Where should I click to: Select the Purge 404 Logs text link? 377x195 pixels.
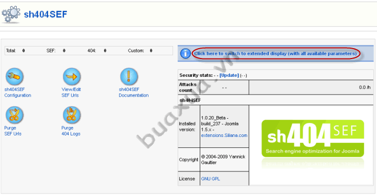tap(71, 131)
